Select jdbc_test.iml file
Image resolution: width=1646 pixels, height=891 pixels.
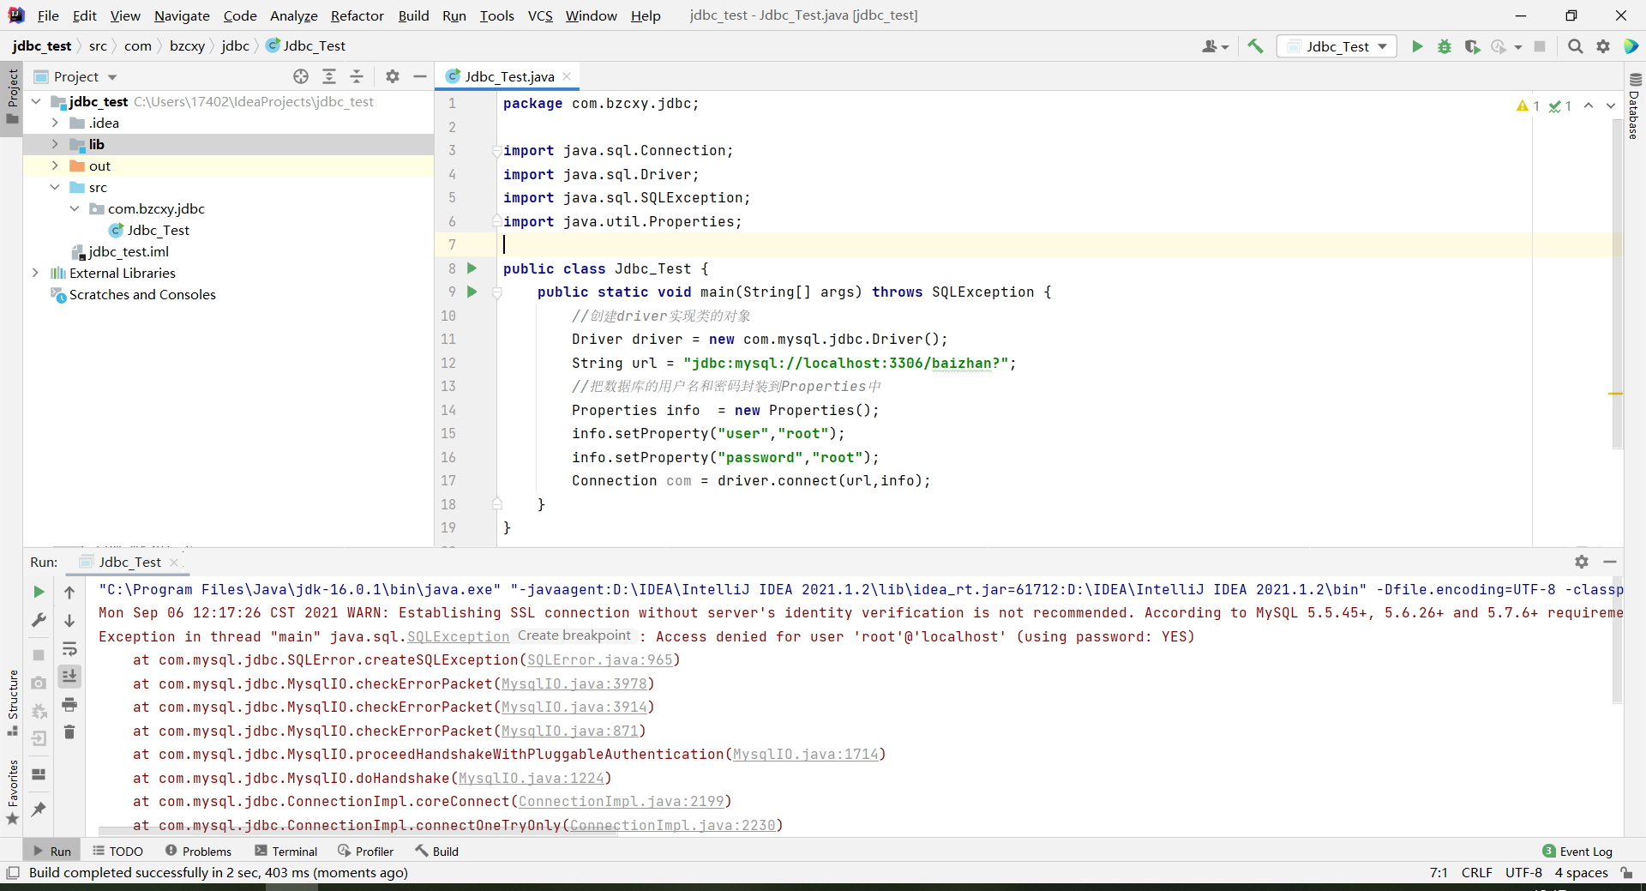tap(120, 251)
